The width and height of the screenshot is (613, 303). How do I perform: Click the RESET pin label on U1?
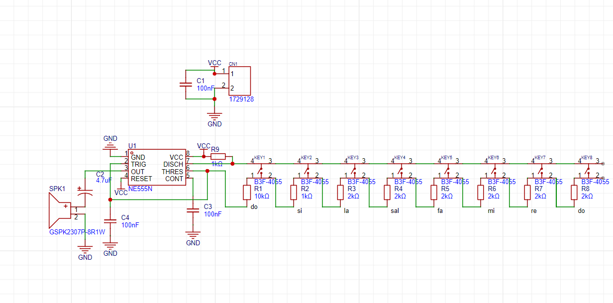[x=141, y=179]
